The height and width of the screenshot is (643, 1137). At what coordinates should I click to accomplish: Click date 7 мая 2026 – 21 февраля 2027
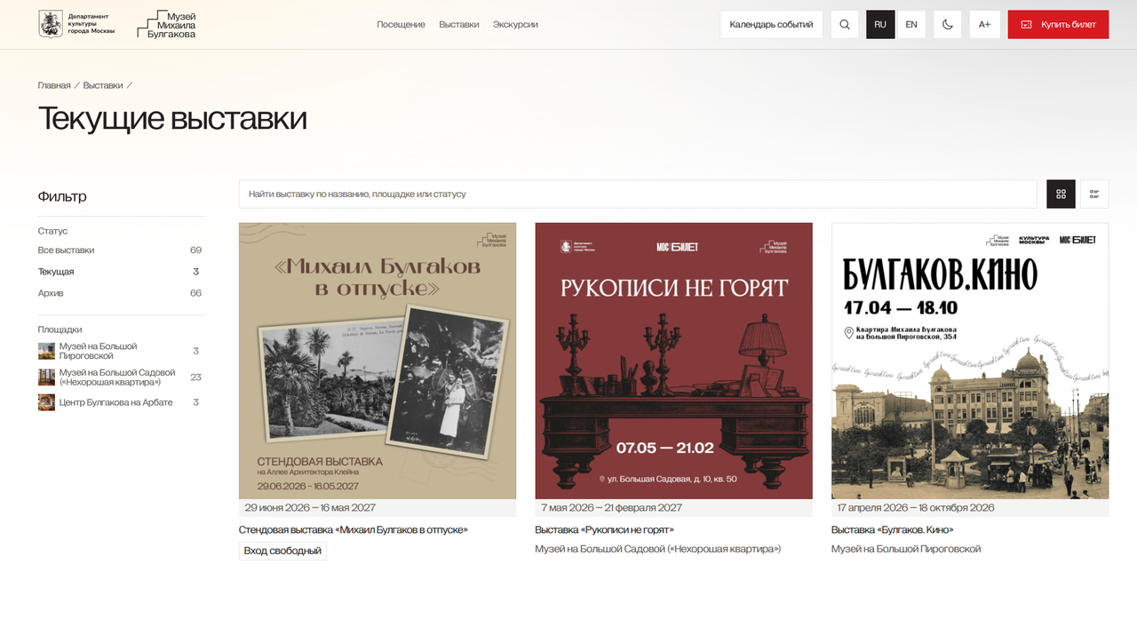point(612,508)
